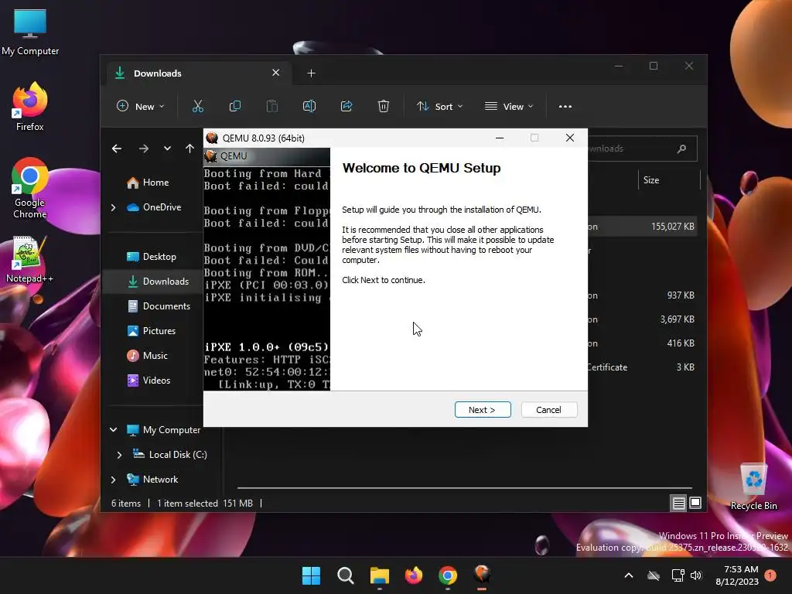Image resolution: width=792 pixels, height=594 pixels.
Task: Open Videos in the navigation pane
Action: (x=148, y=381)
